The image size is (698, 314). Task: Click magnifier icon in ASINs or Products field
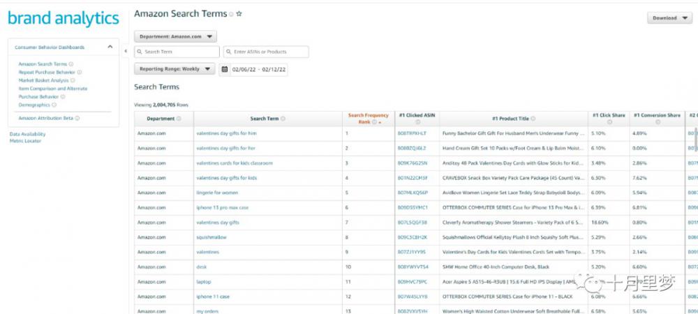(228, 52)
